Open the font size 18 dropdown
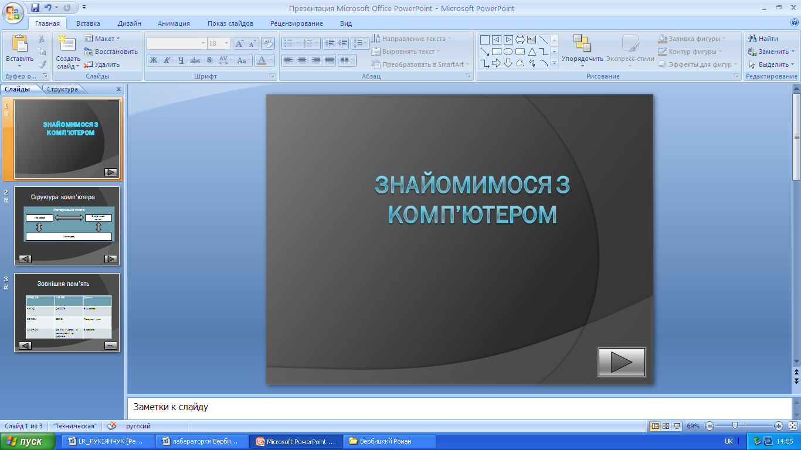Viewport: 801px width, 450px height. coord(219,43)
